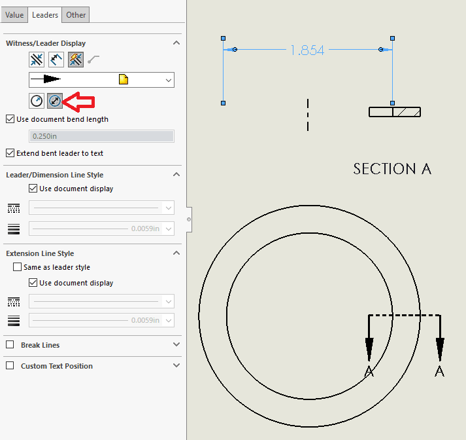The width and height of the screenshot is (466, 440).
Task: Toggle Use document bend length checkbox
Action: click(x=10, y=119)
